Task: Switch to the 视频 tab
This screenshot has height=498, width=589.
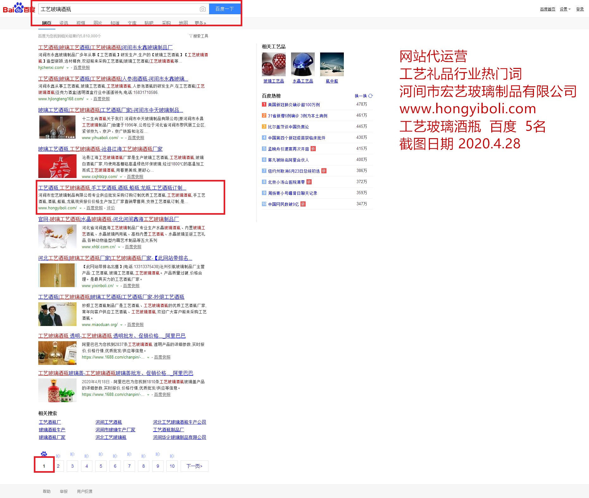Action: click(81, 23)
